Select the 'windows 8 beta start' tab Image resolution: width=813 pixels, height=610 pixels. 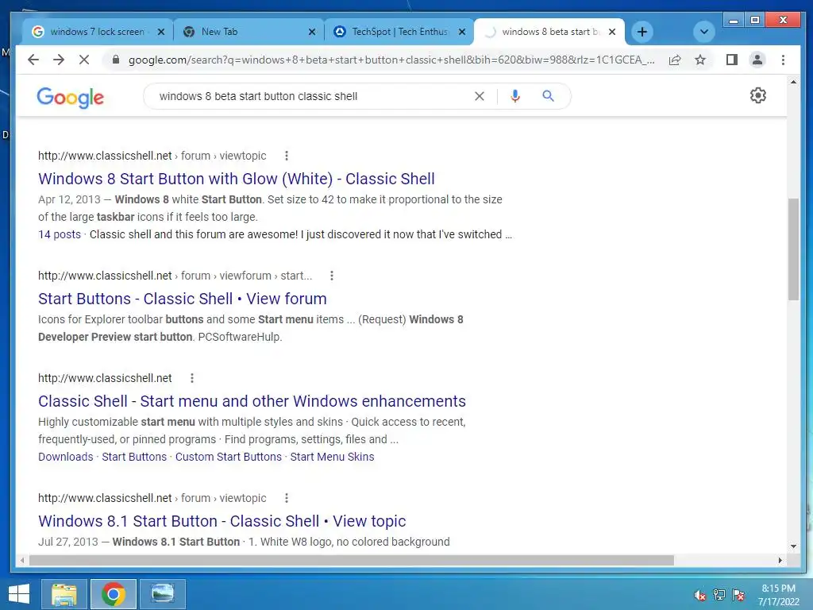549,32
